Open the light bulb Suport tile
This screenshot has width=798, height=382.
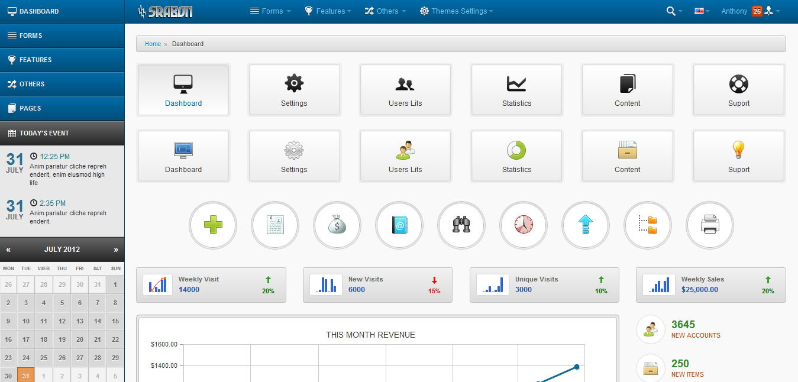pos(739,156)
